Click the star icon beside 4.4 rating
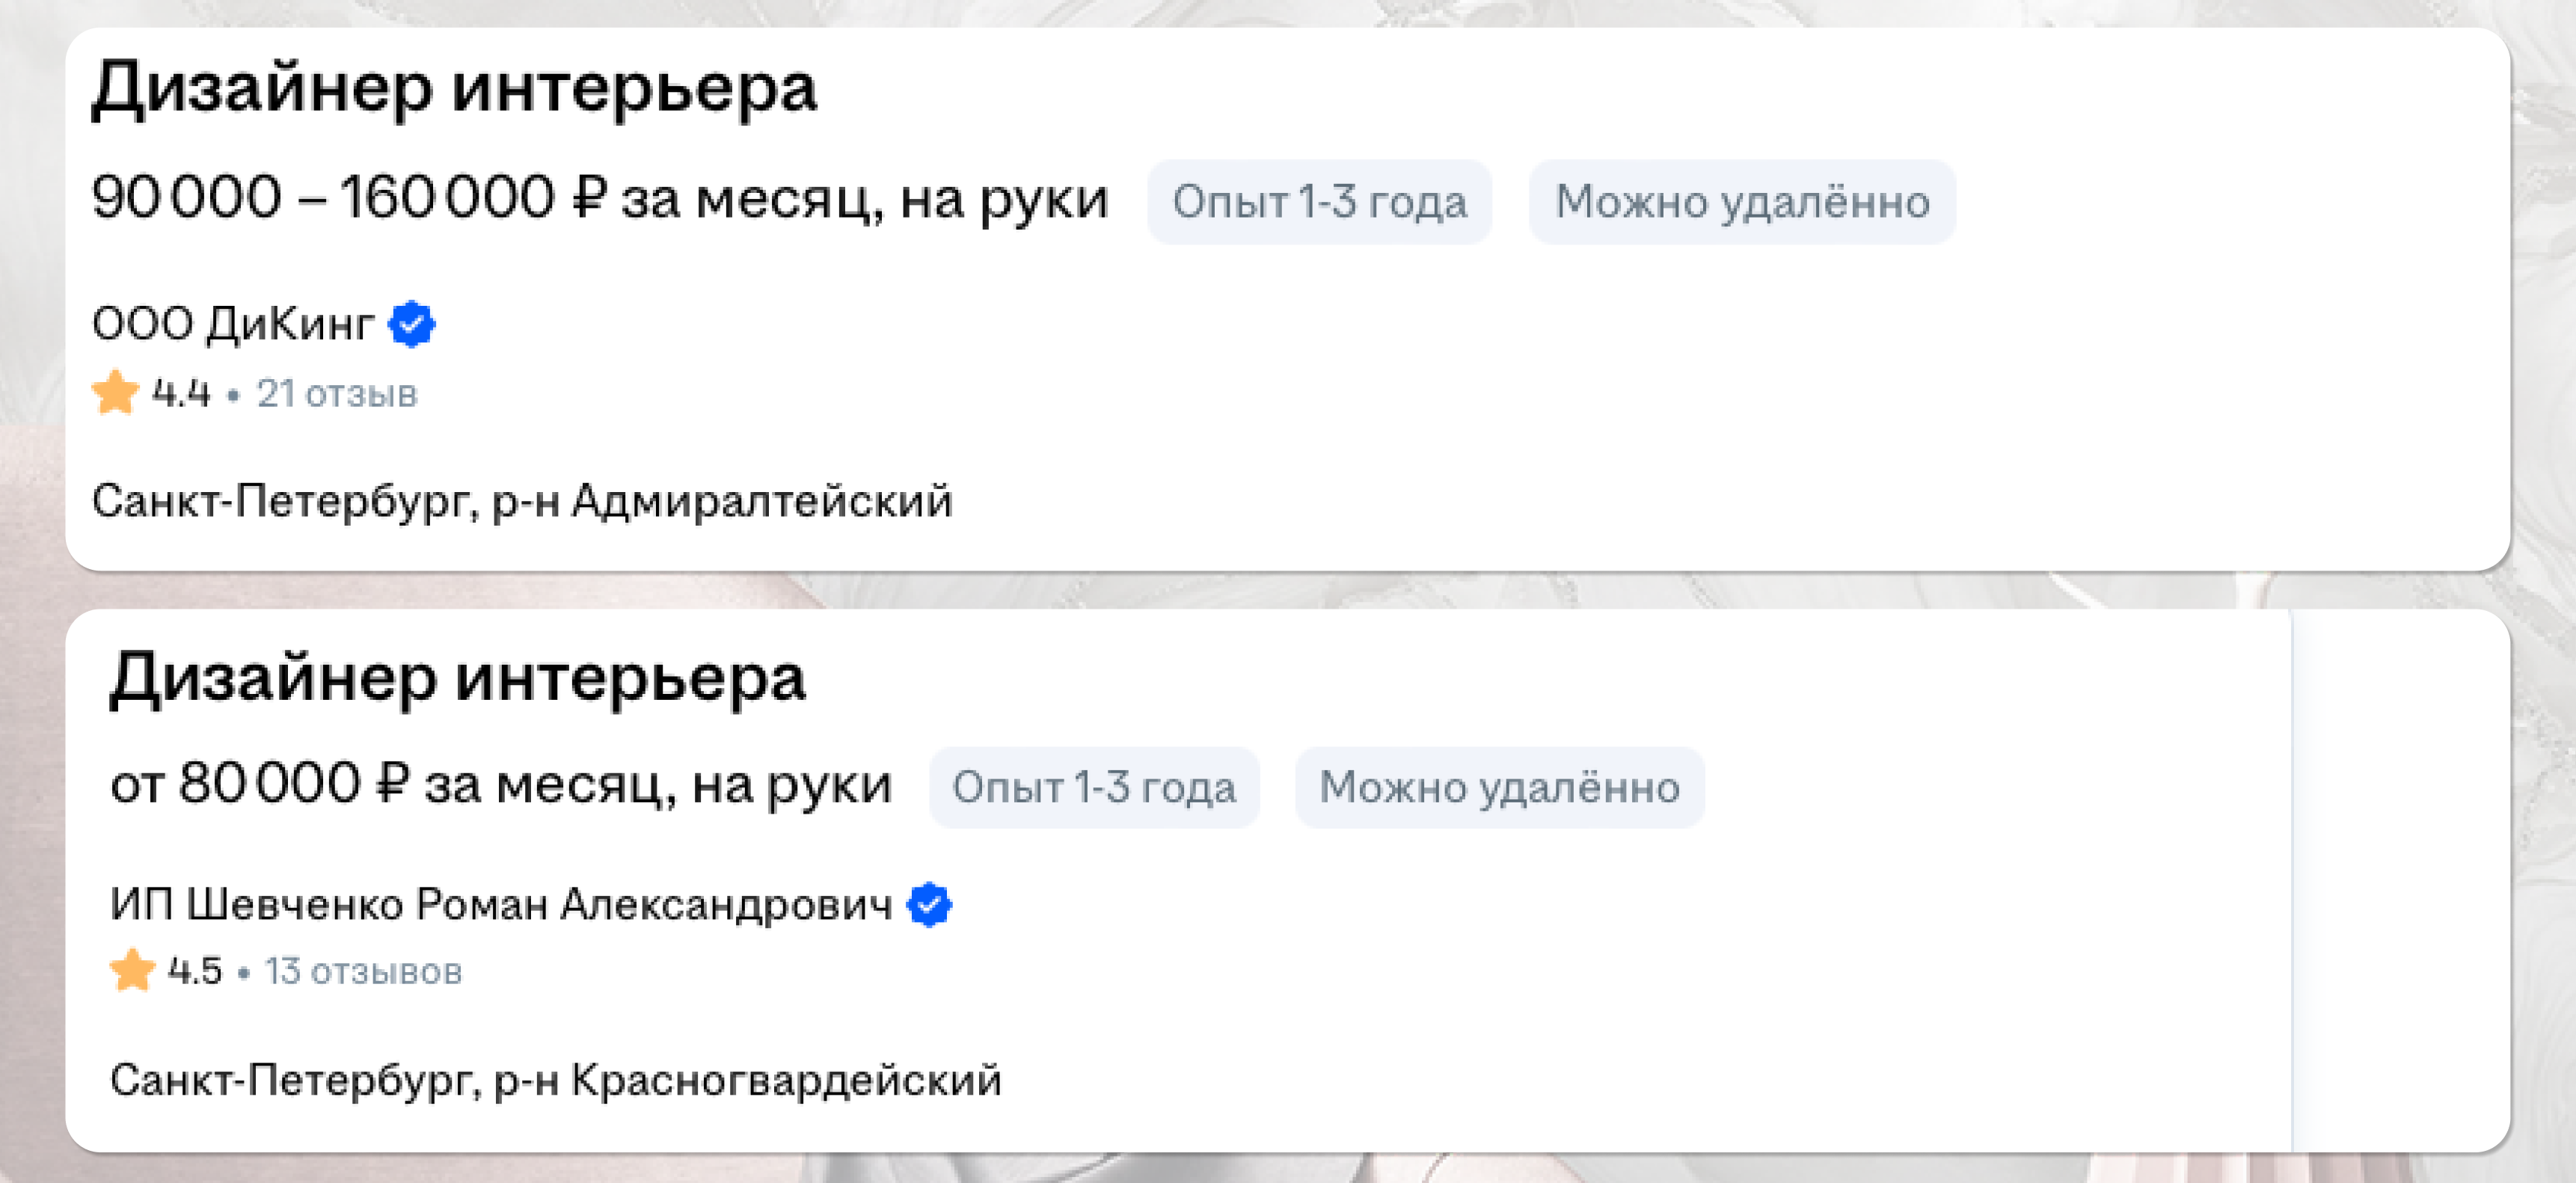The image size is (2576, 1183). click(116, 393)
